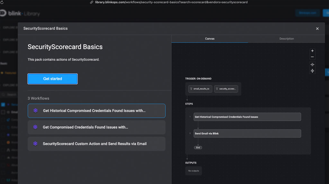Click the Blink Library logo
Viewport: 329px width, 184px height.
[20, 13]
